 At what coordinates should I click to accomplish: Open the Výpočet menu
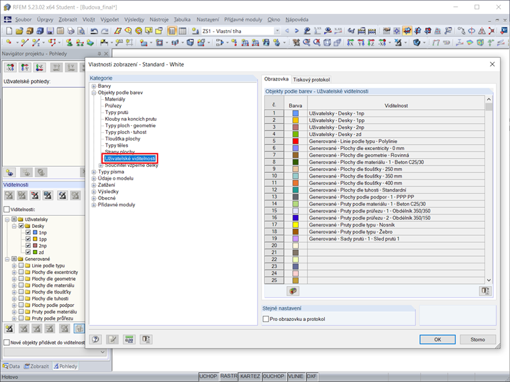[109, 19]
